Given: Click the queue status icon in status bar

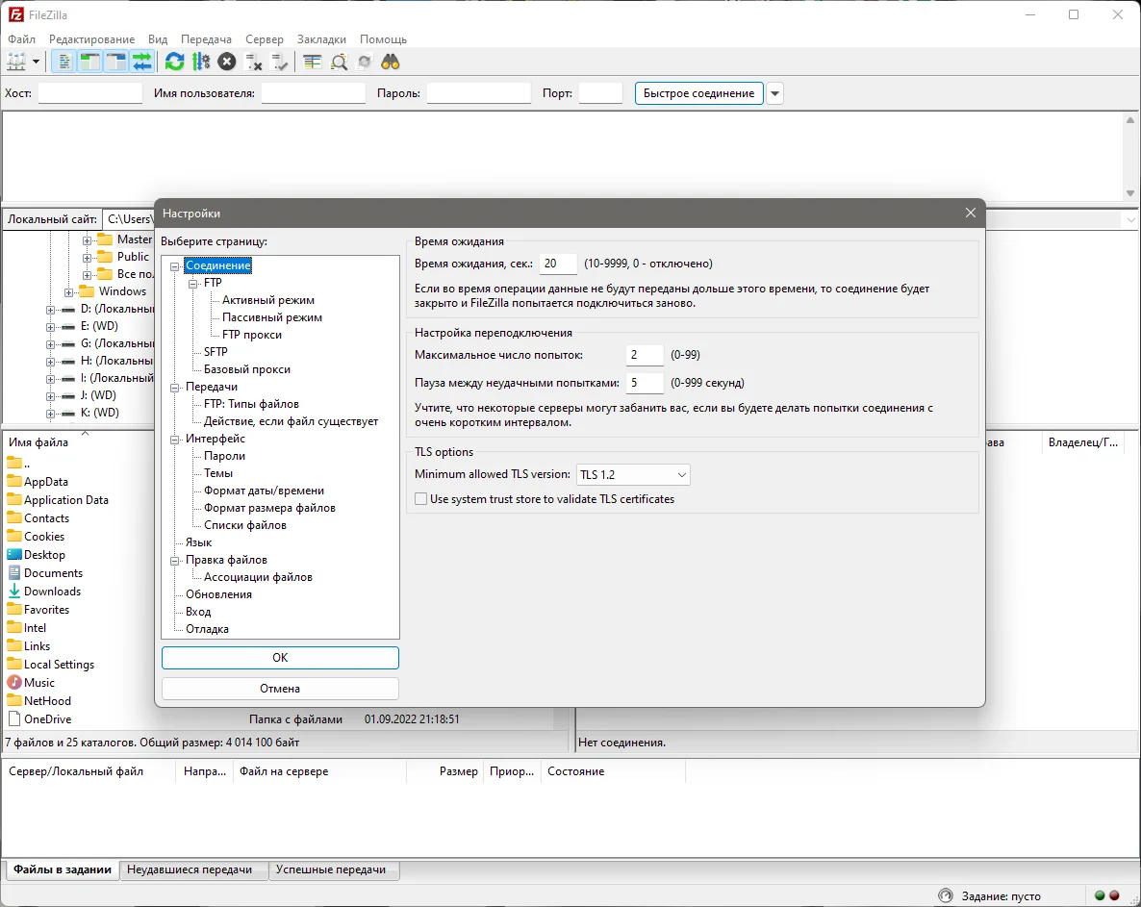Looking at the screenshot, I should 946,895.
